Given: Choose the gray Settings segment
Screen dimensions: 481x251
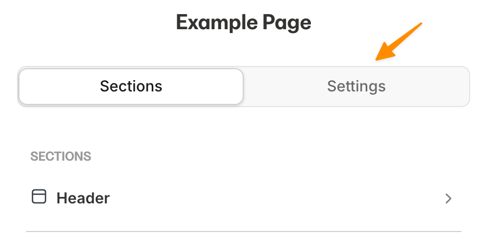Looking at the screenshot, I should (356, 87).
